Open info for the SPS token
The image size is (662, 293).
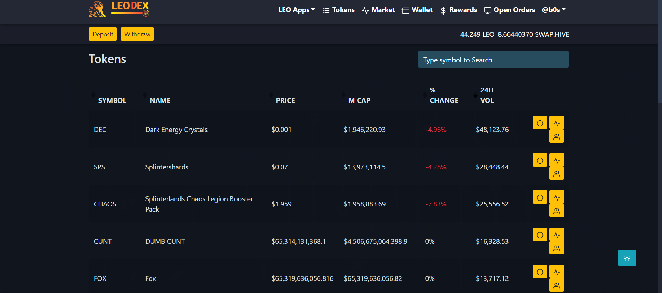(x=540, y=160)
